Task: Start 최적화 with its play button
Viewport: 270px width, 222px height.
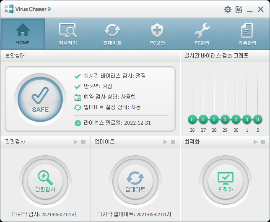Action: [x=256, y=142]
